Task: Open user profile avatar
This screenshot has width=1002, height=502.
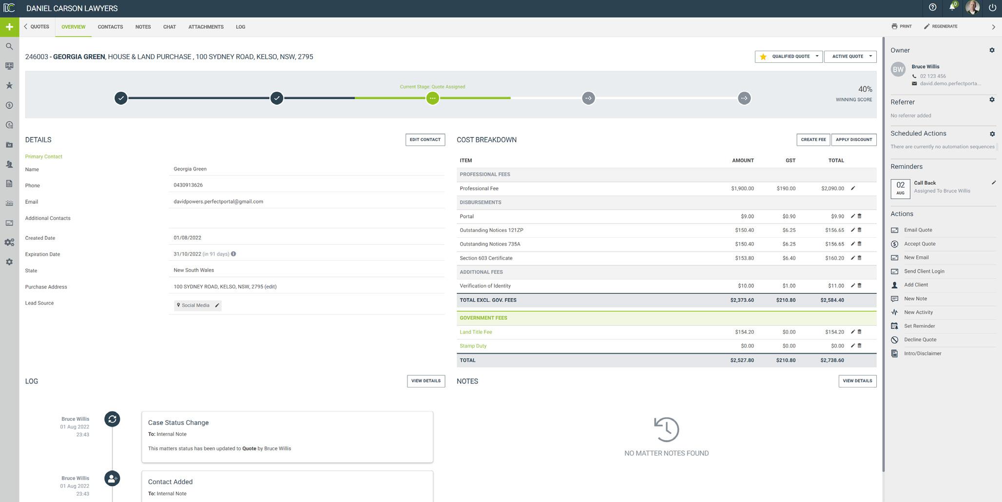Action: pos(972,7)
